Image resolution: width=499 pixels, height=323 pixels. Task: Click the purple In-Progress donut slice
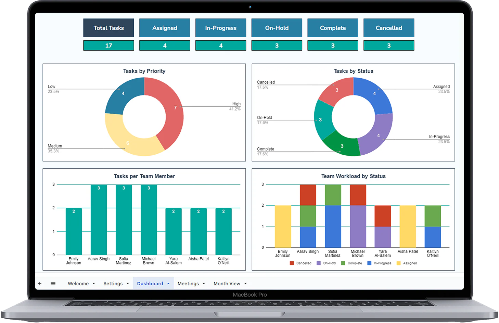click(x=376, y=135)
